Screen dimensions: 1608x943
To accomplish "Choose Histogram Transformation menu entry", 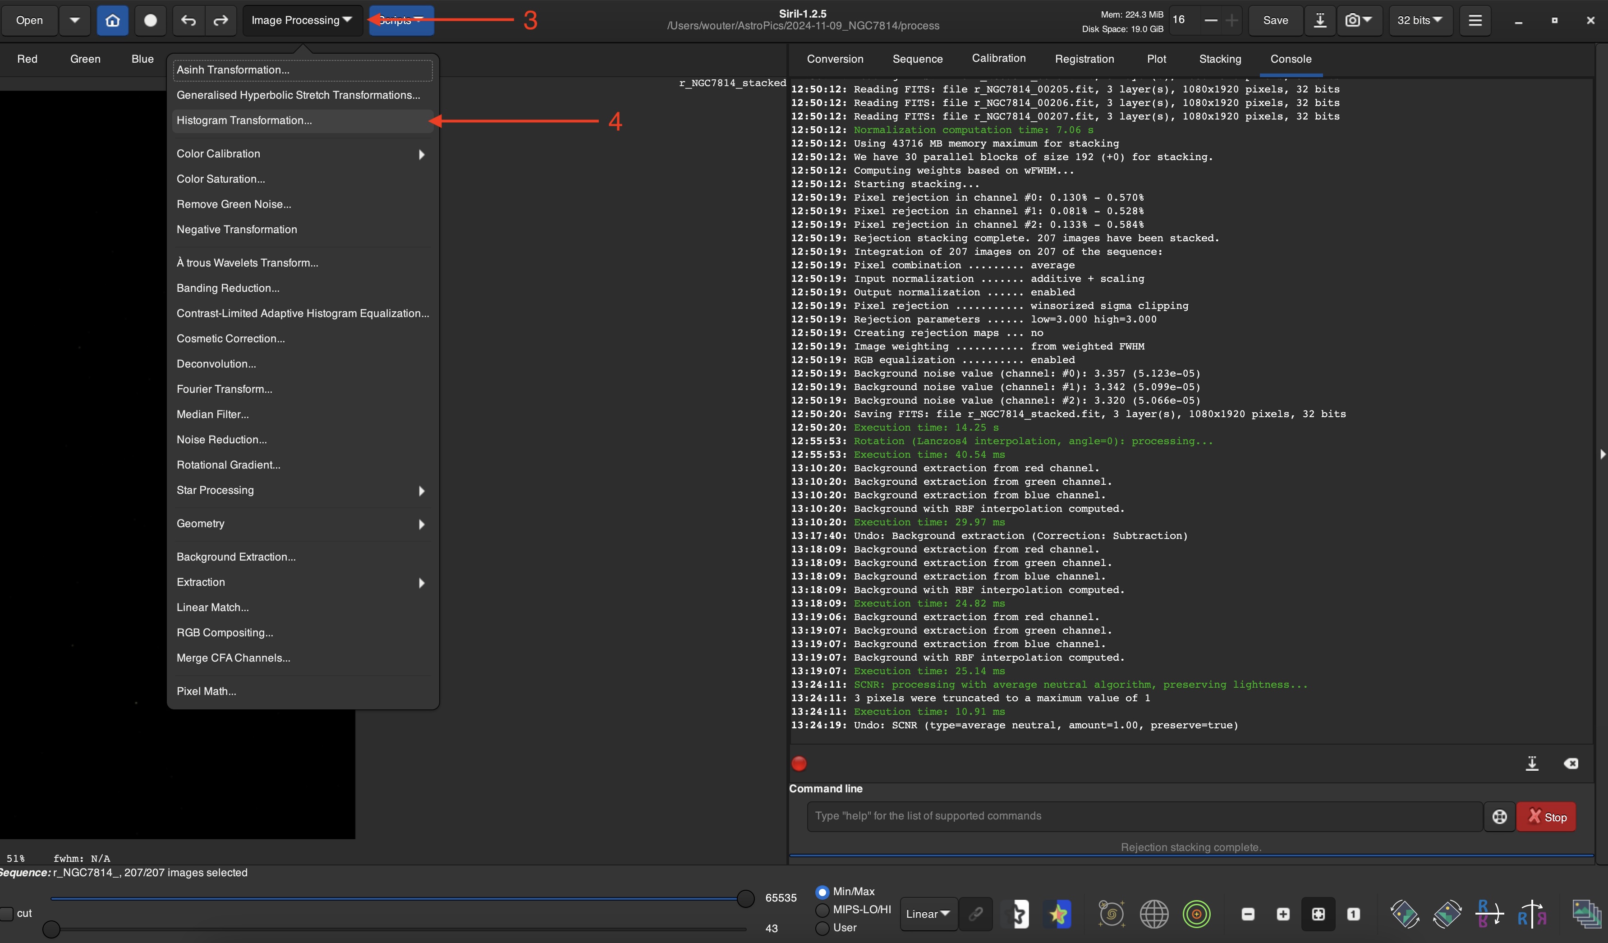I will (244, 120).
